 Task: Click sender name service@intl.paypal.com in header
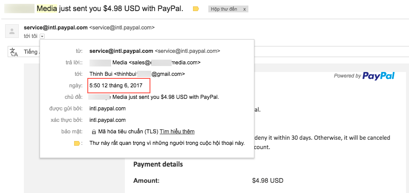pyautogui.click(x=55, y=27)
